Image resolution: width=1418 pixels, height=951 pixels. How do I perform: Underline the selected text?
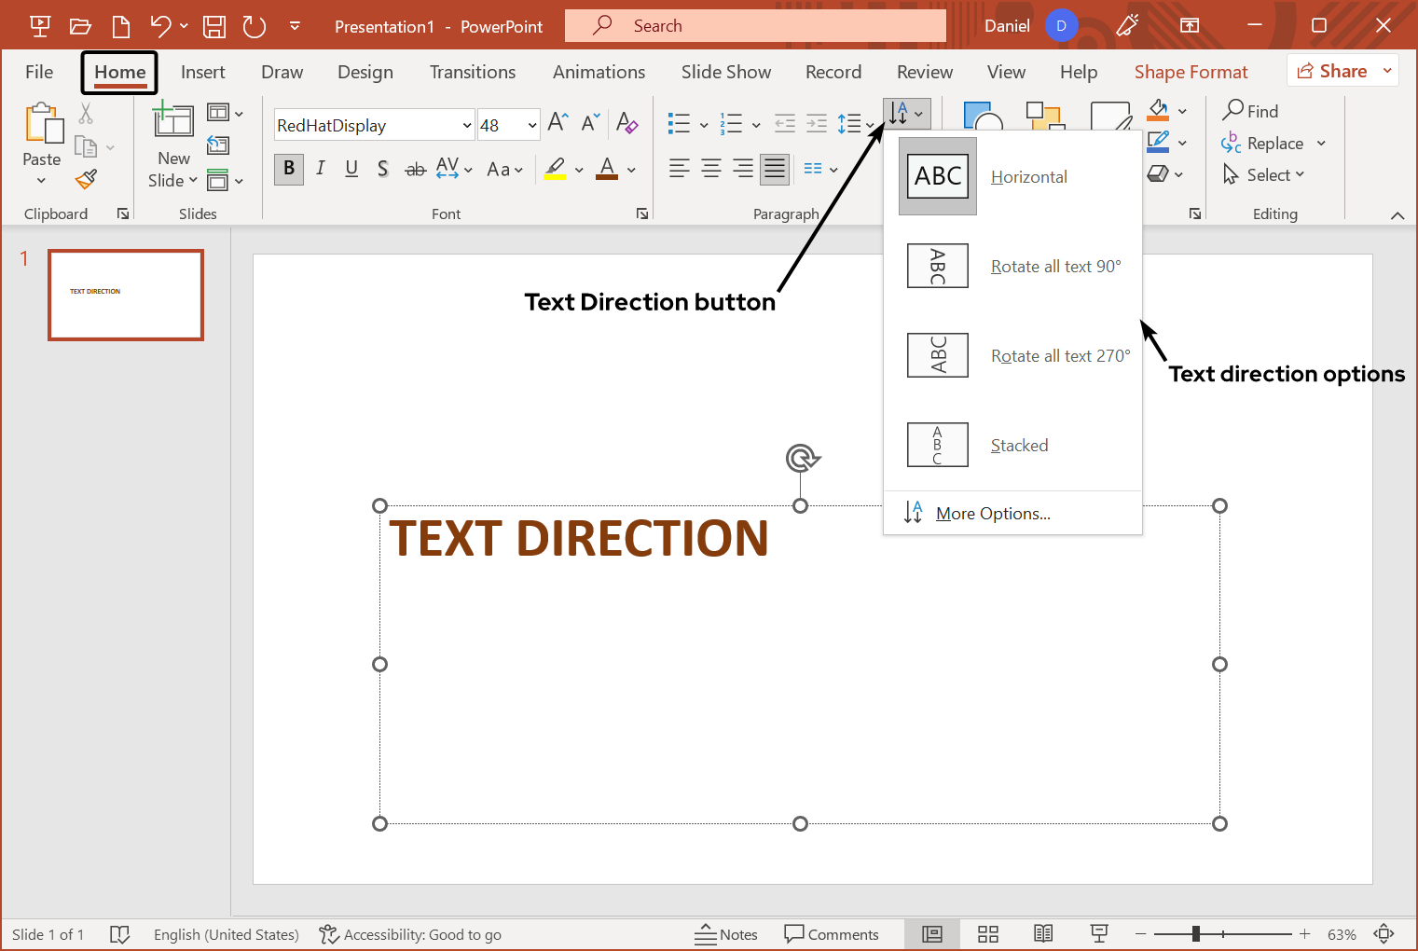pos(351,169)
